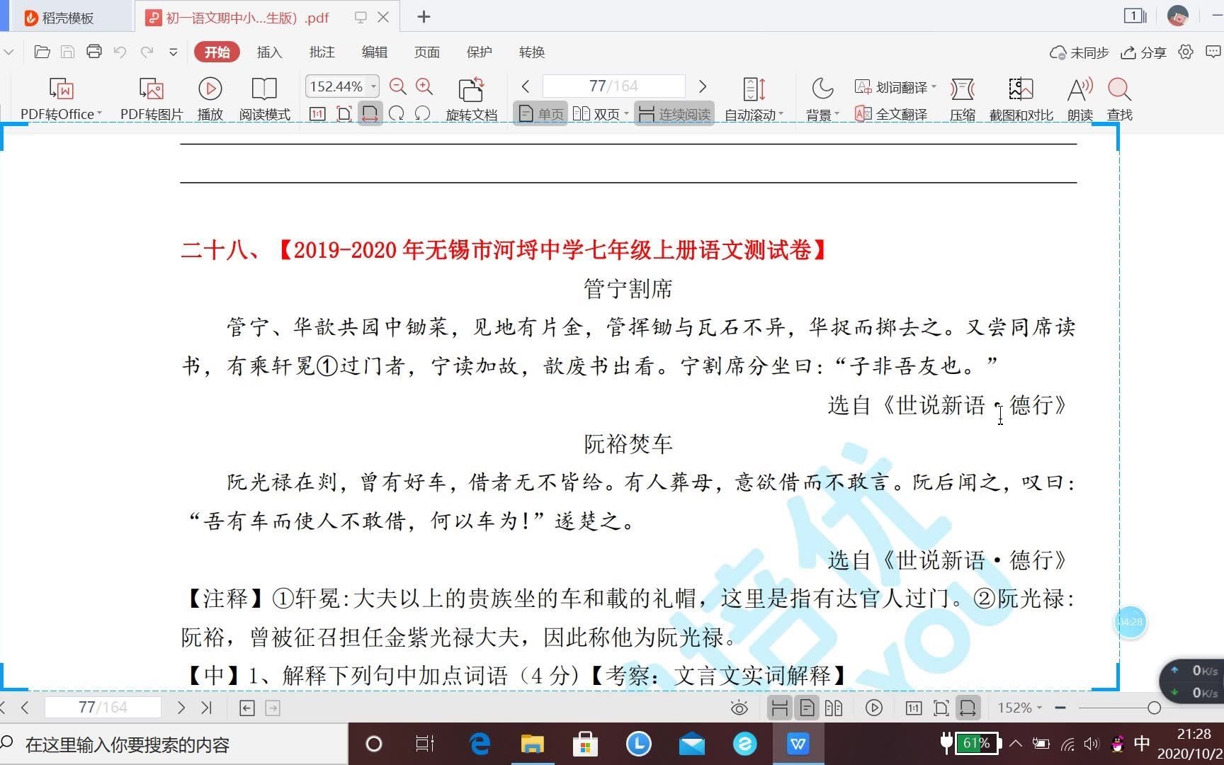Image resolution: width=1224 pixels, height=765 pixels.
Task: Open the 转换 ribbon tab
Action: (x=531, y=52)
